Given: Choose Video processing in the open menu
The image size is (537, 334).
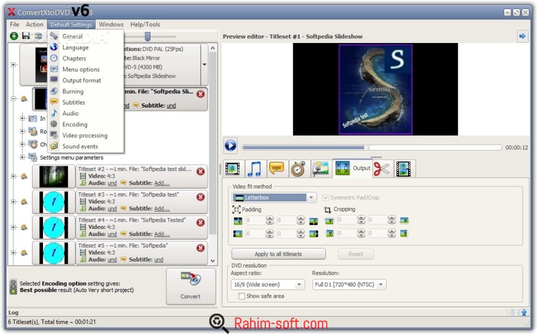Looking at the screenshot, I should coord(84,135).
